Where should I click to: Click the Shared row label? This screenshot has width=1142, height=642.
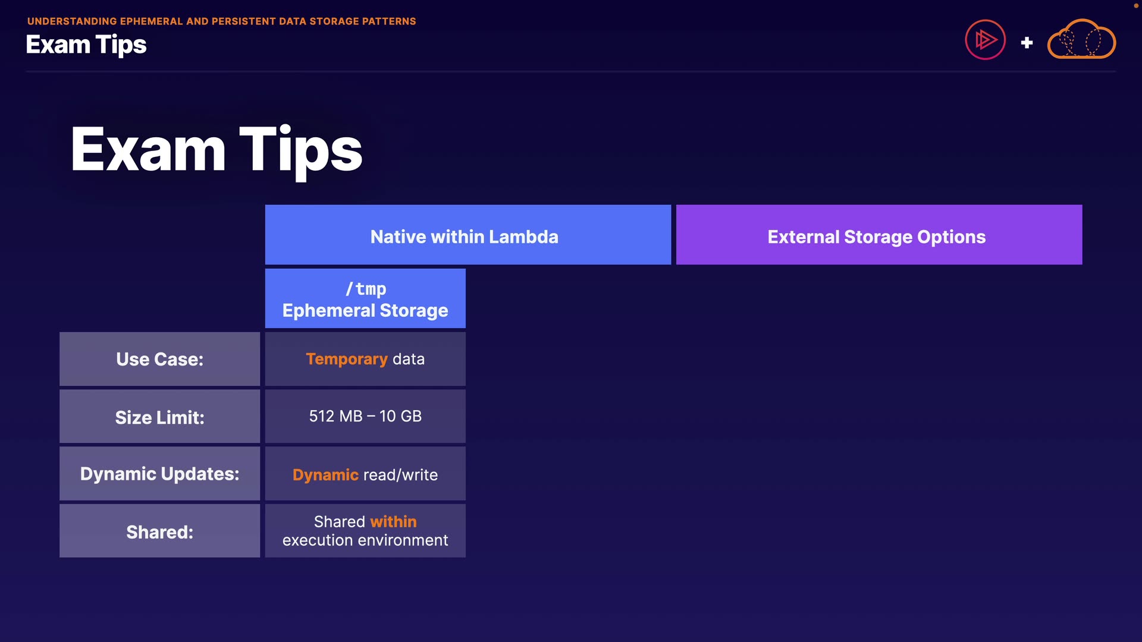pyautogui.click(x=159, y=531)
